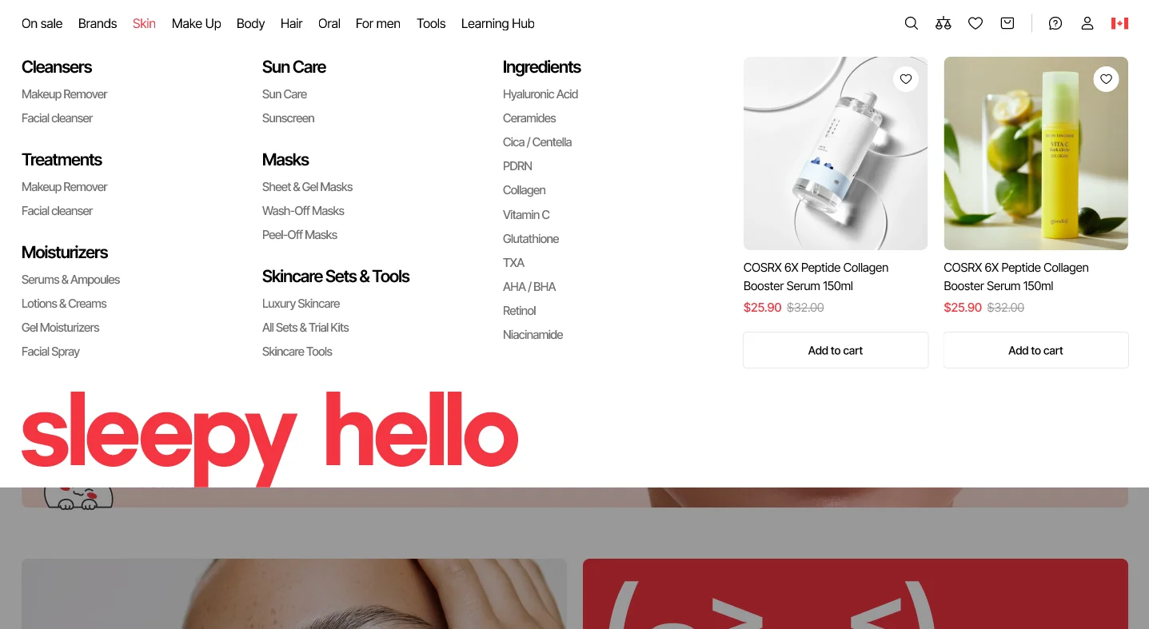View the yellow Vita C product image
This screenshot has width=1149, height=629.
pos(1035,153)
